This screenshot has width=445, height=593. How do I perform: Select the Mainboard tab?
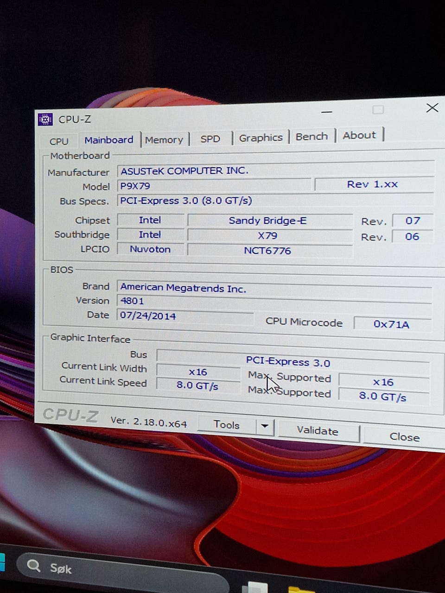click(109, 140)
